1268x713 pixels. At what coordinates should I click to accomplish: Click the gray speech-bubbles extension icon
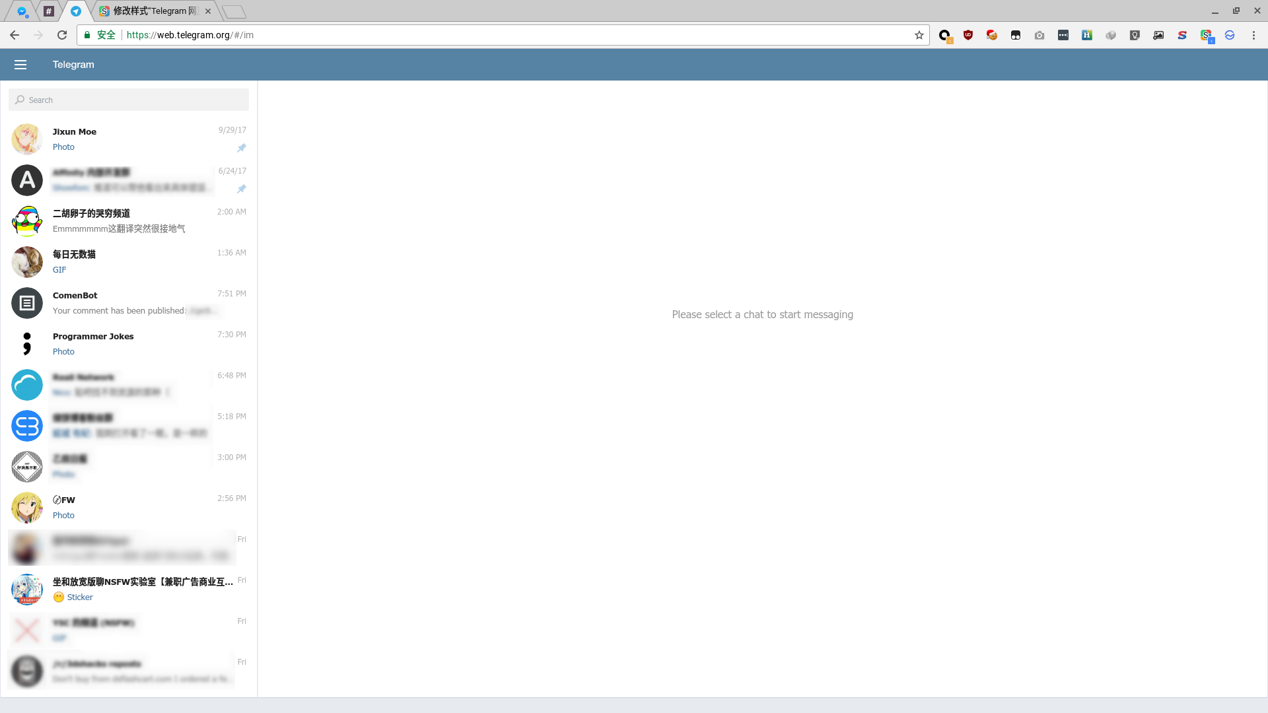point(1111,35)
